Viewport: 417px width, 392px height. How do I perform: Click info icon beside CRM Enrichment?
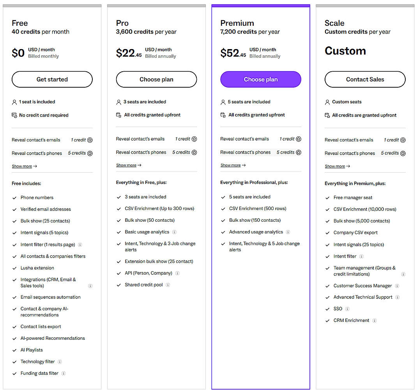pyautogui.click(x=375, y=321)
